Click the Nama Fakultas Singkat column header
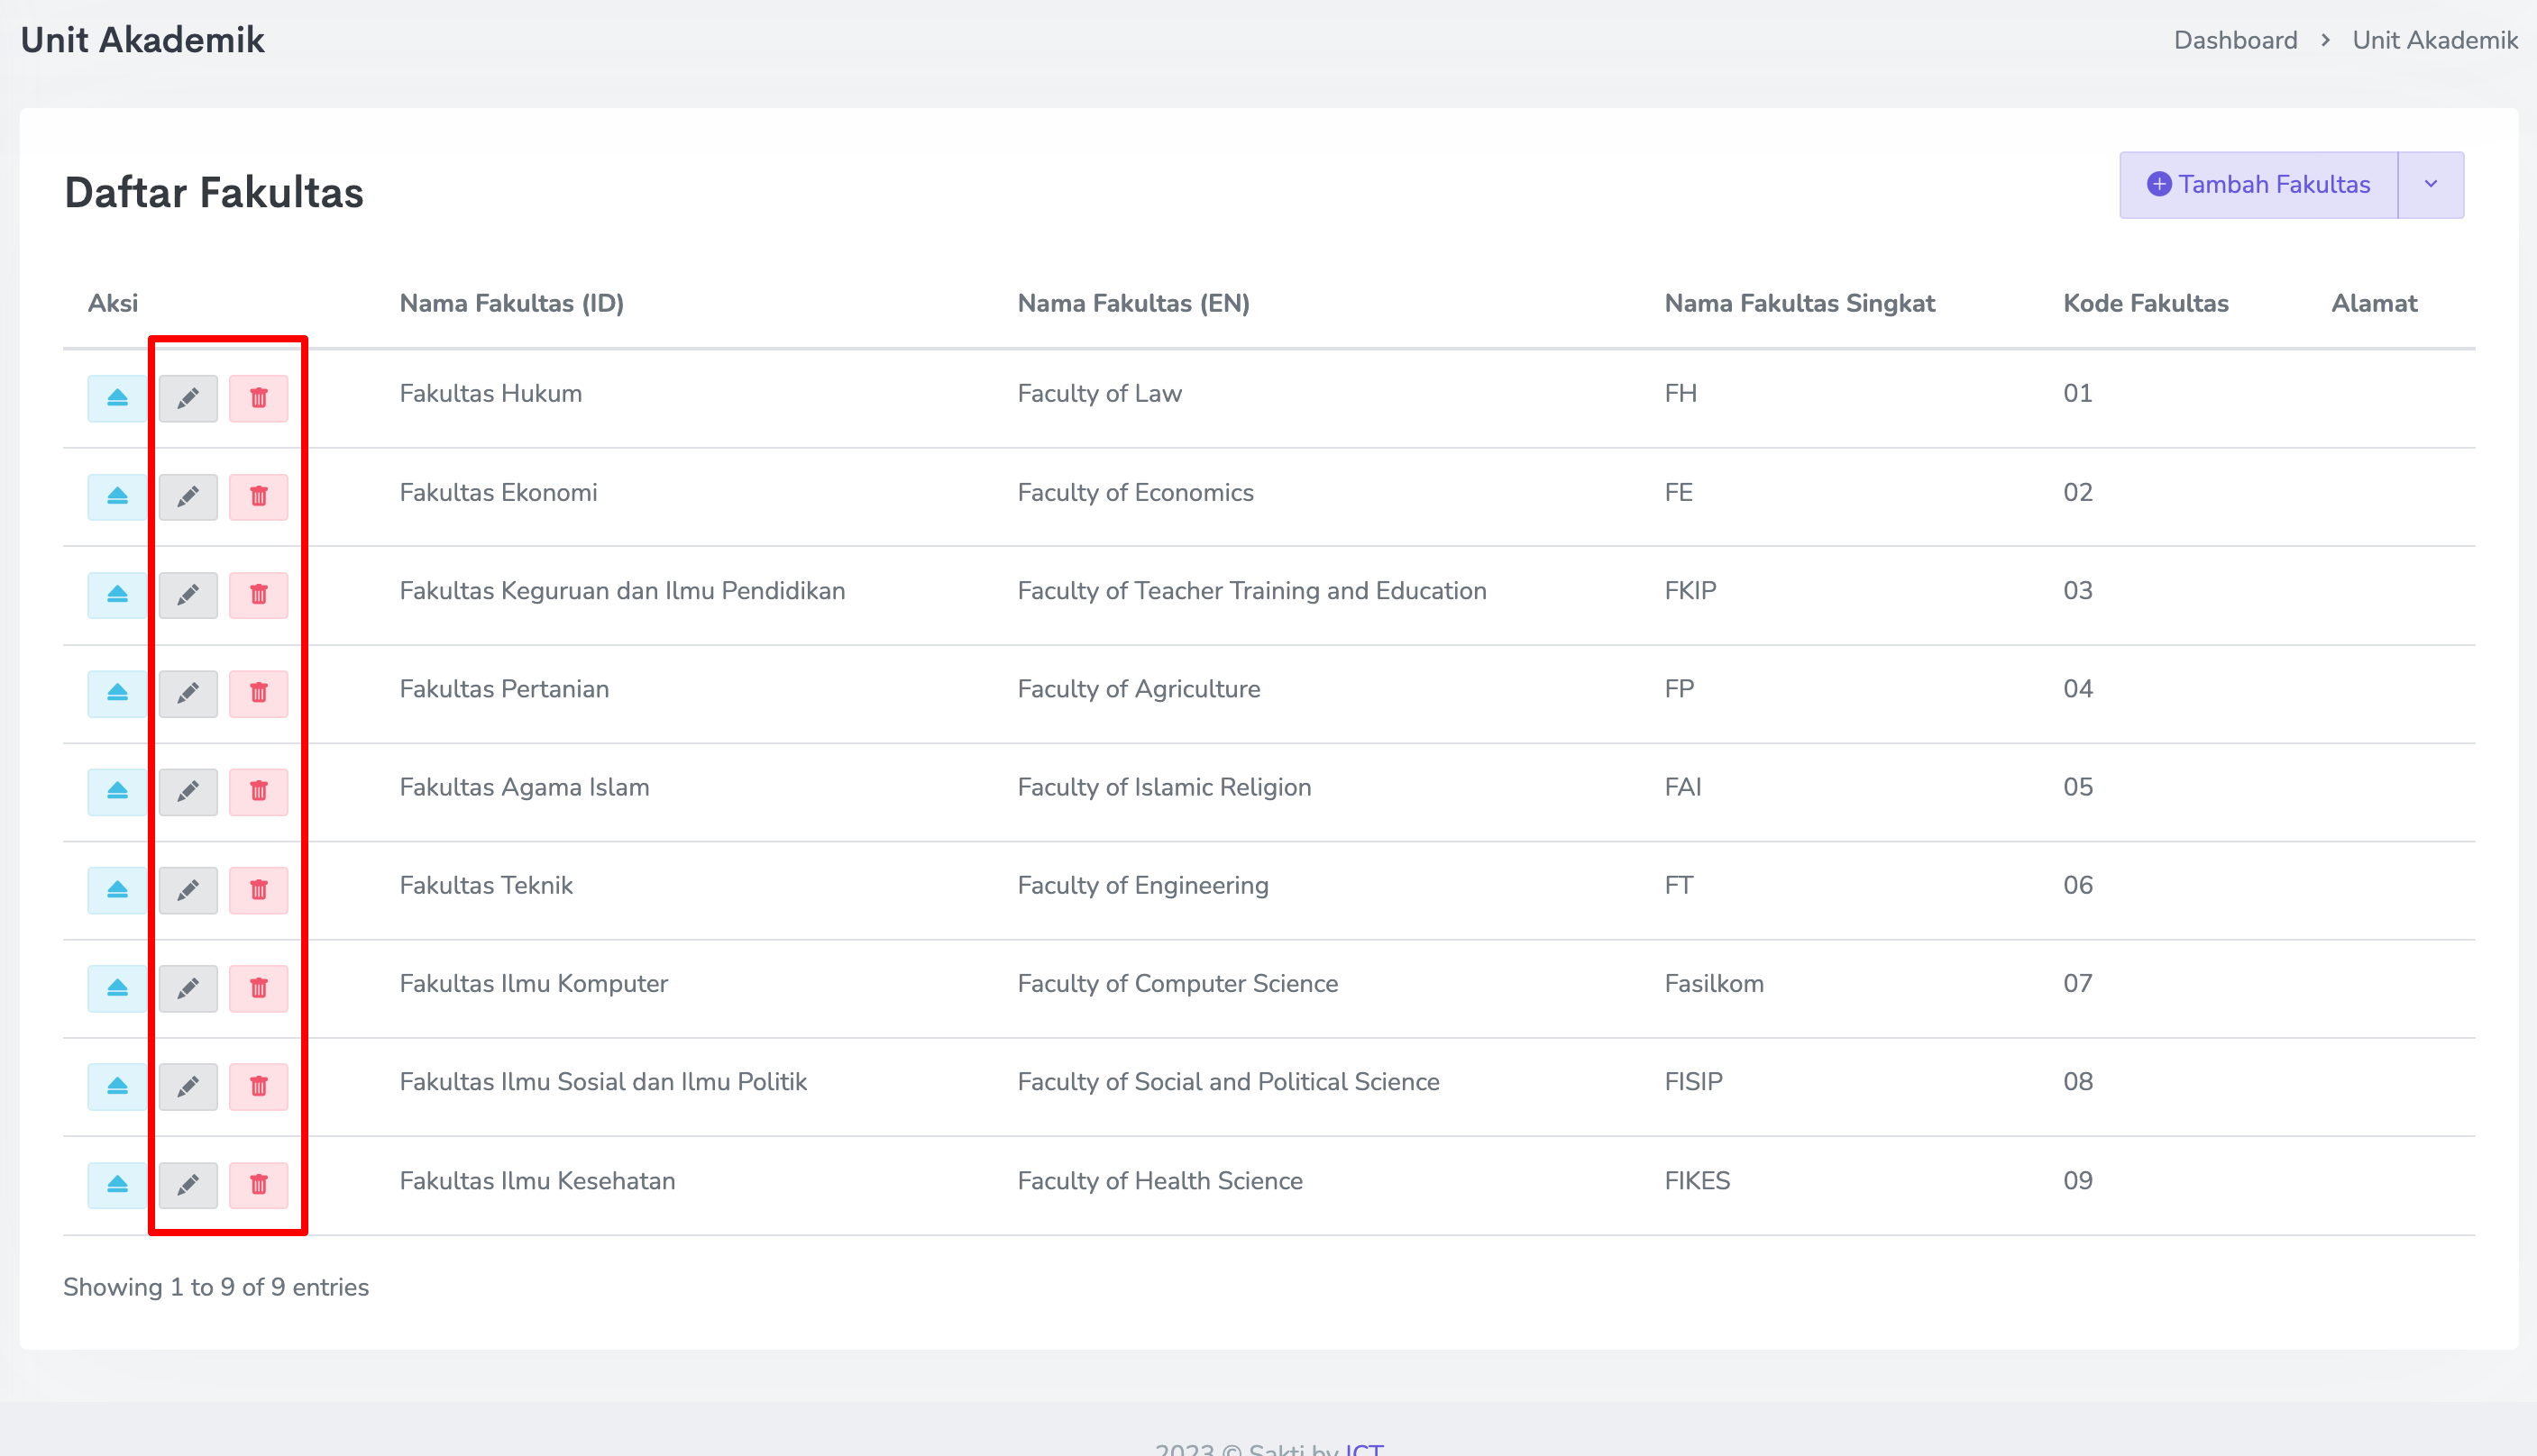The image size is (2537, 1456). pyautogui.click(x=1799, y=303)
